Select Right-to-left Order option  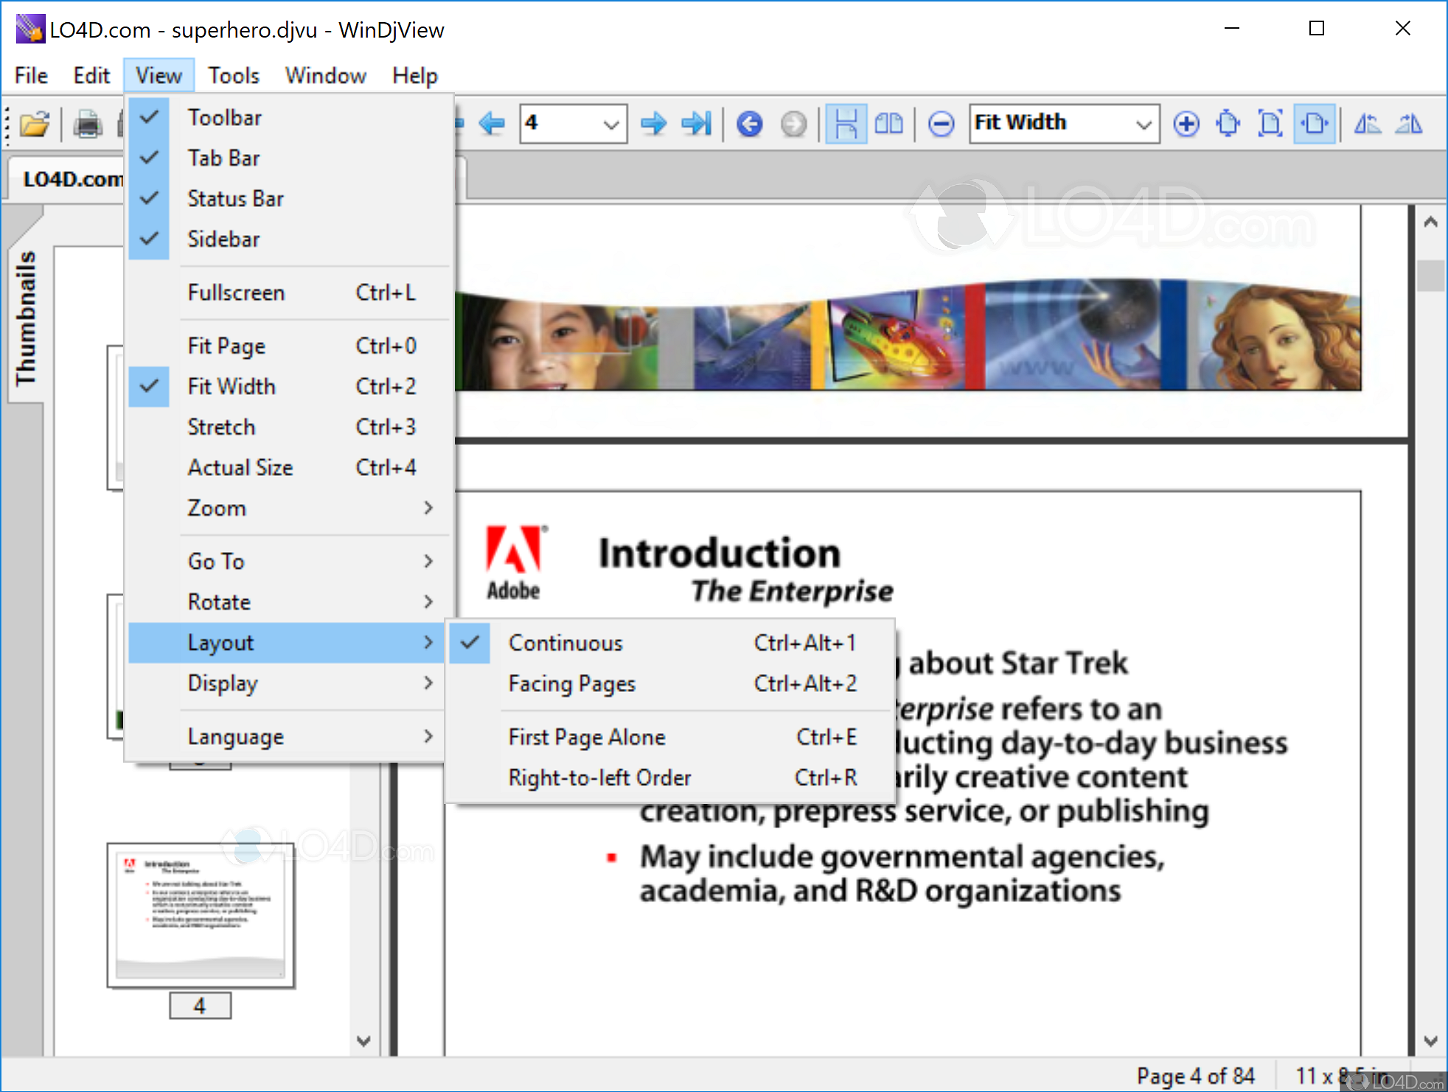(x=599, y=777)
